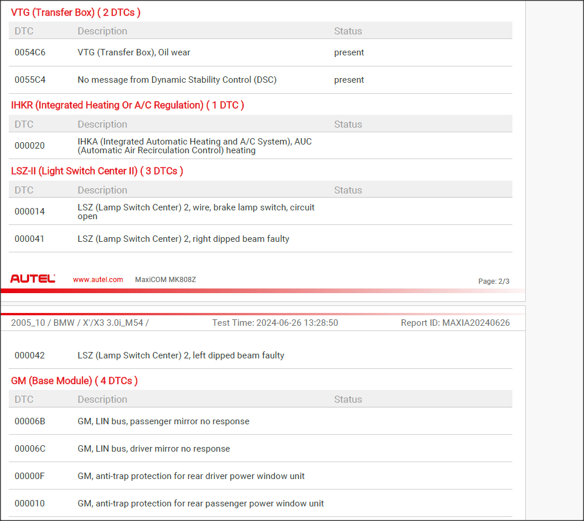
Task: Select the IHKA AUC heating description
Action: tap(194, 146)
